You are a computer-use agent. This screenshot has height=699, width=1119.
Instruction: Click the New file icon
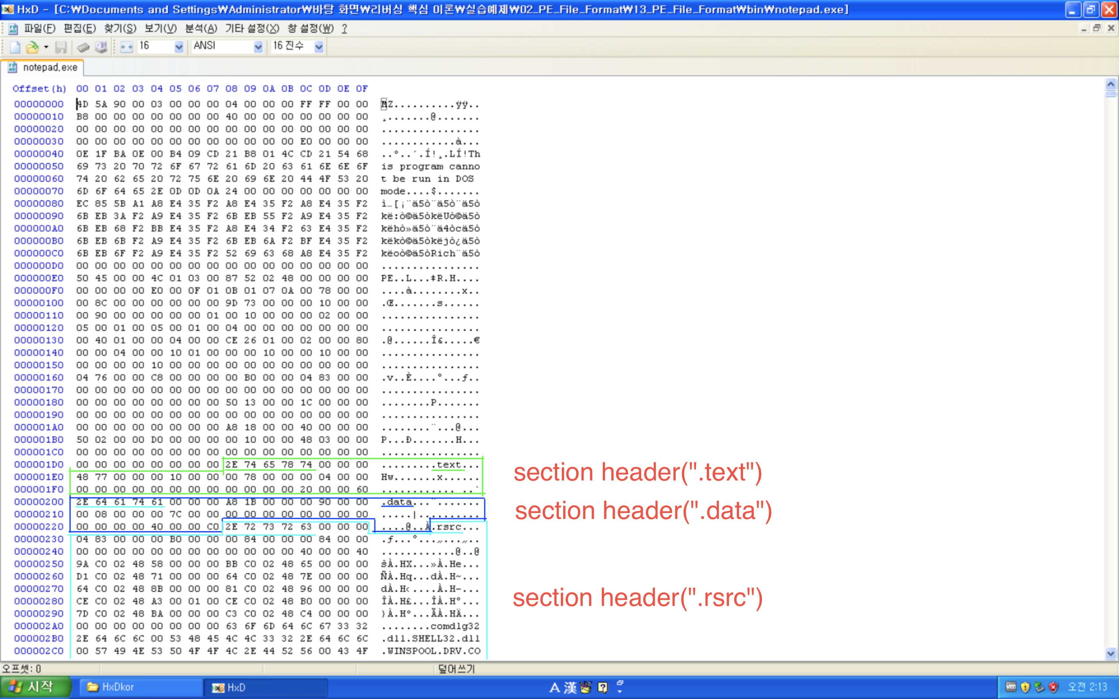(x=15, y=47)
